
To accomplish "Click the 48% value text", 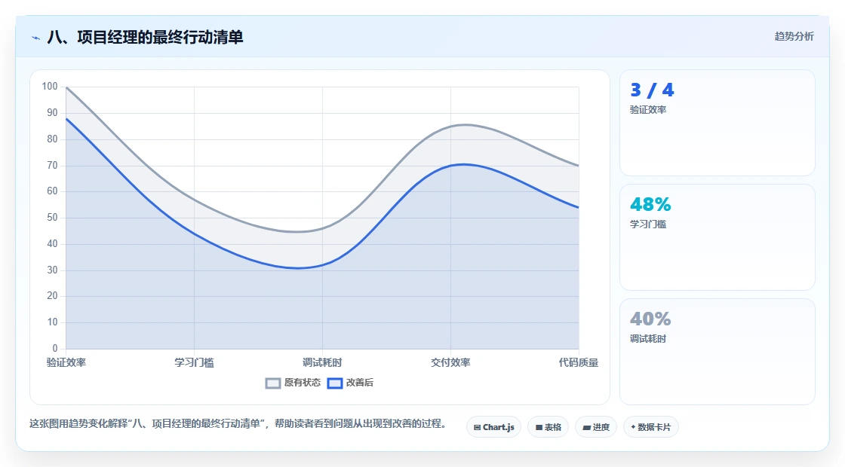I will click(650, 204).
